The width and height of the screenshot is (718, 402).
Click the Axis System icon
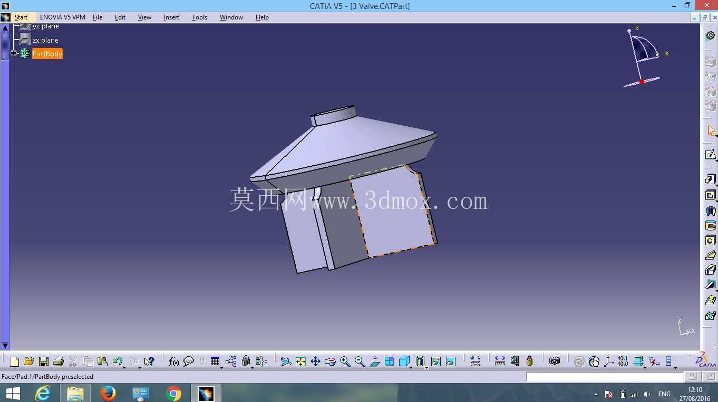(x=609, y=361)
